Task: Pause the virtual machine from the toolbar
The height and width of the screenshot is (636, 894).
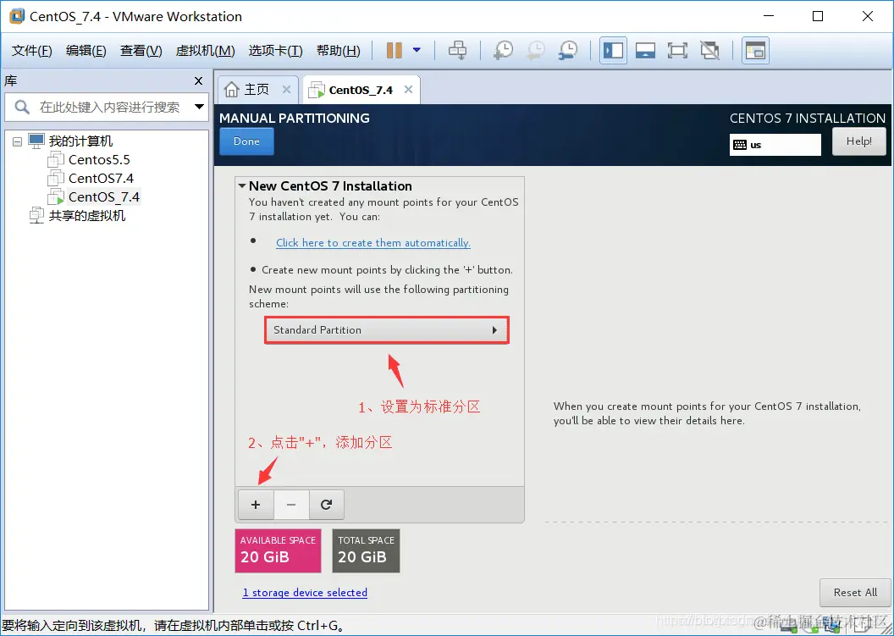Action: pyautogui.click(x=394, y=50)
